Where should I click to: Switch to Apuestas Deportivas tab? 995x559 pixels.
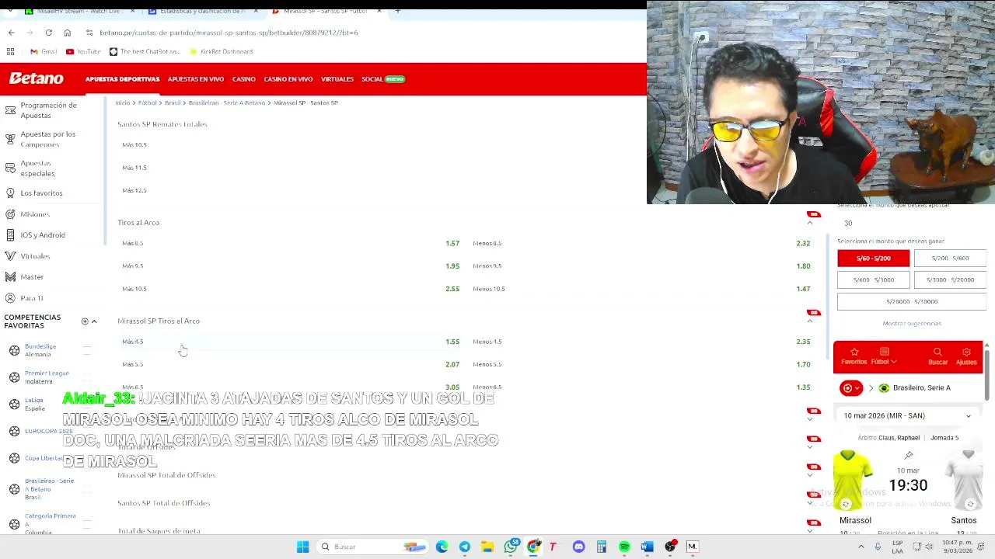(122, 79)
